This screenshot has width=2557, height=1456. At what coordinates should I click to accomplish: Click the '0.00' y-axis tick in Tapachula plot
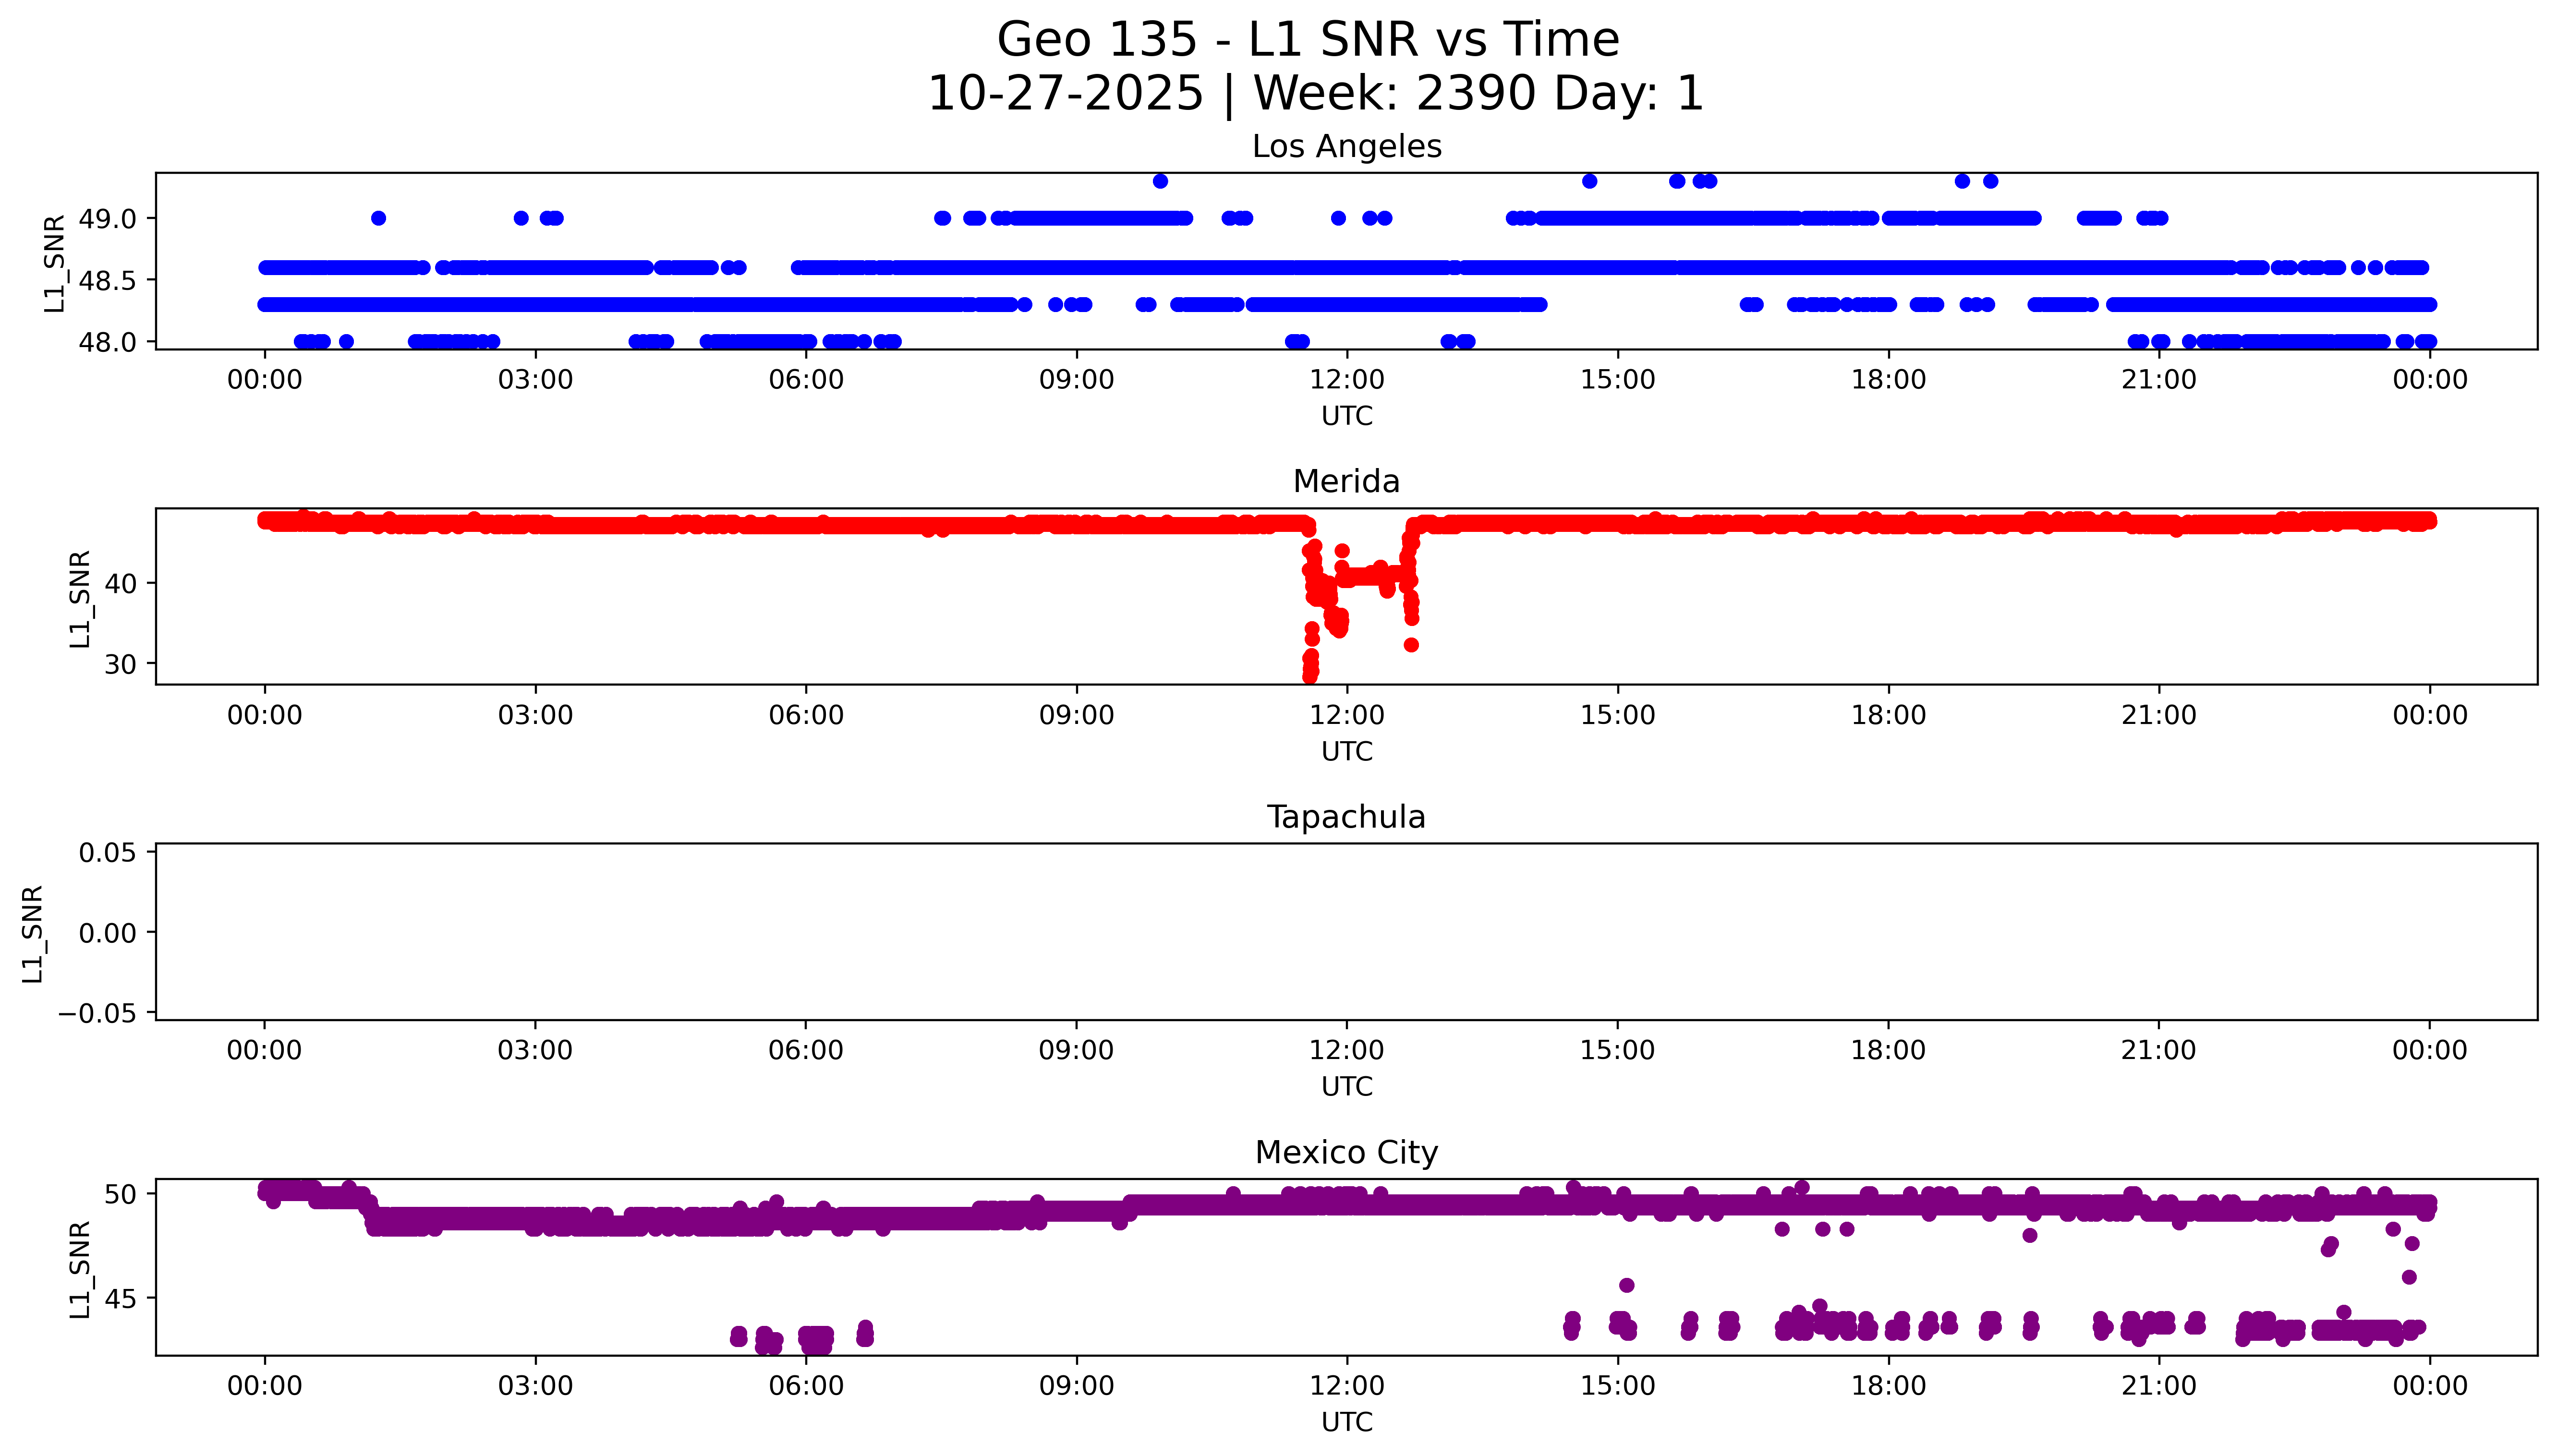pyautogui.click(x=107, y=933)
